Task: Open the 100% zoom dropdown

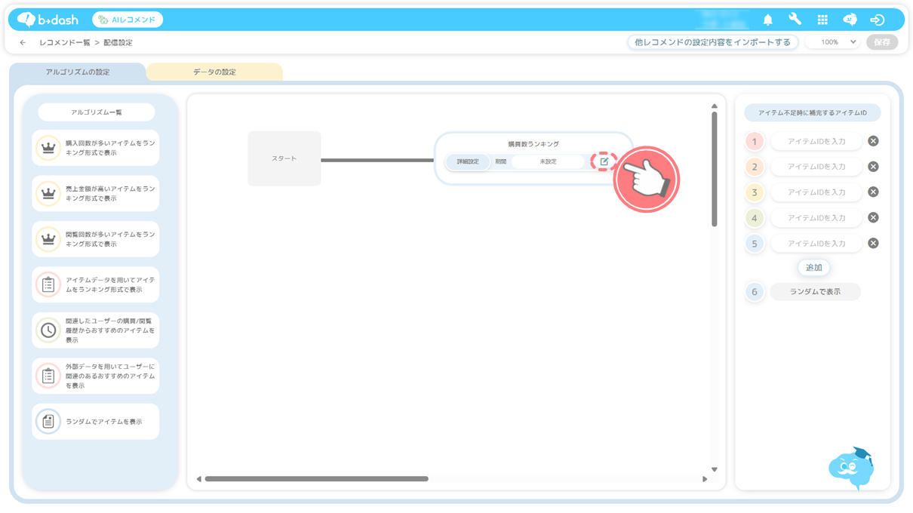Action: 832,42
